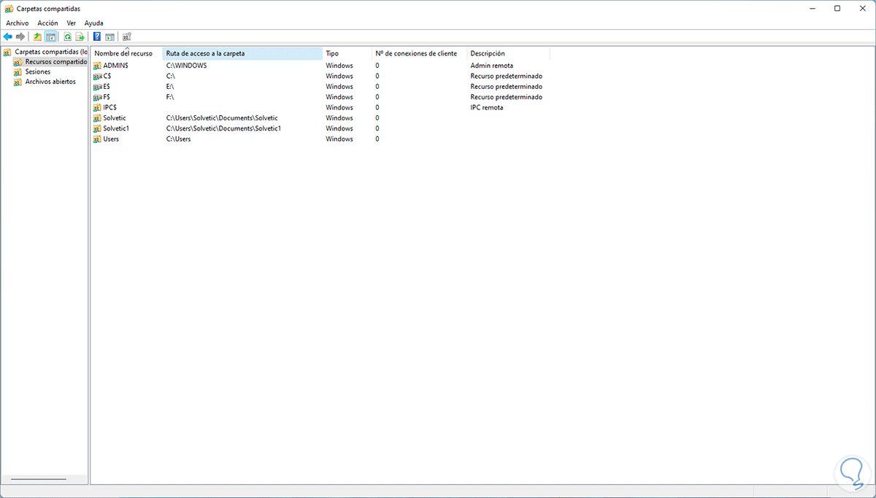
Task: Click the IPC$ share icon
Action: (97, 108)
